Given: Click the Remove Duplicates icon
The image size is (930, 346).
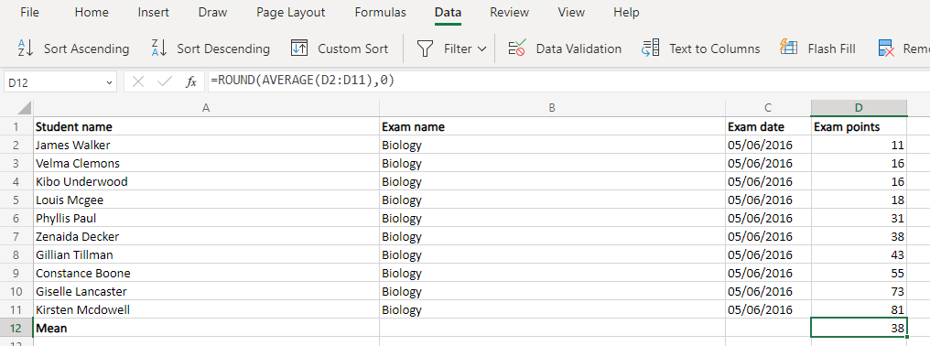Looking at the screenshot, I should click(886, 49).
